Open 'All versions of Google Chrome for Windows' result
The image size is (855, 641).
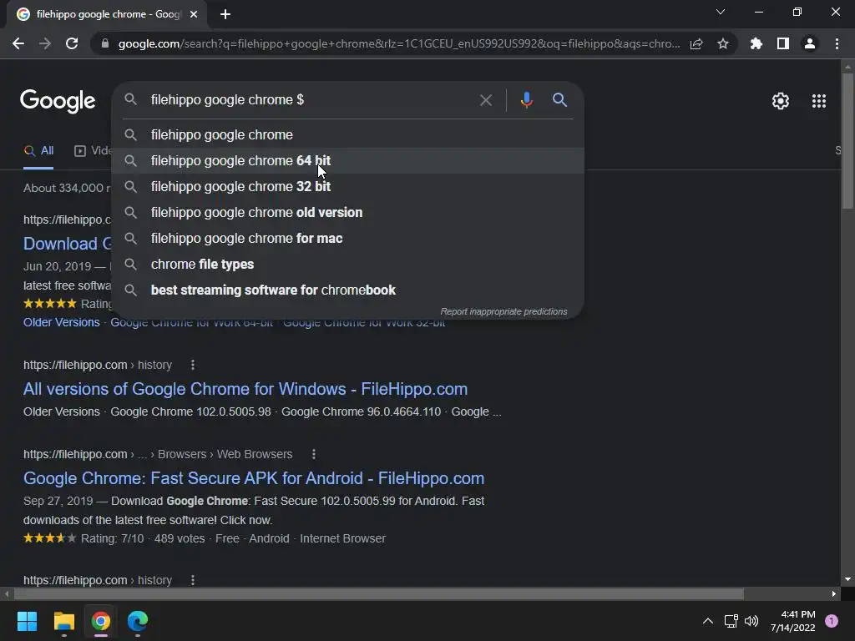coord(245,389)
